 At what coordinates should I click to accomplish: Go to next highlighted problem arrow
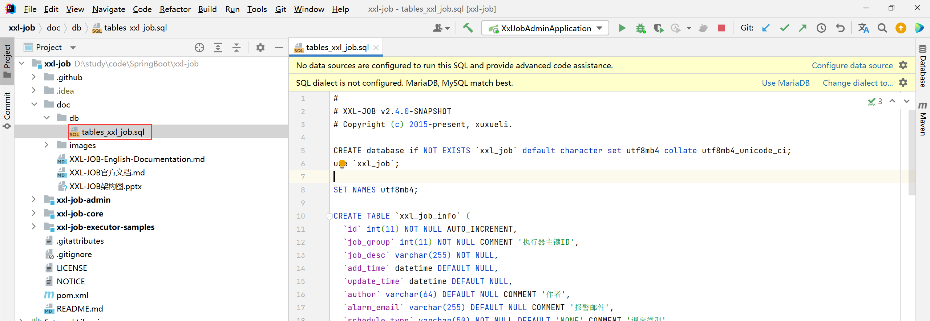click(907, 101)
